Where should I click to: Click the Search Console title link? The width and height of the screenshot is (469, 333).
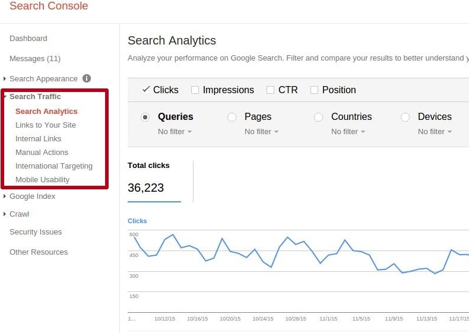49,6
